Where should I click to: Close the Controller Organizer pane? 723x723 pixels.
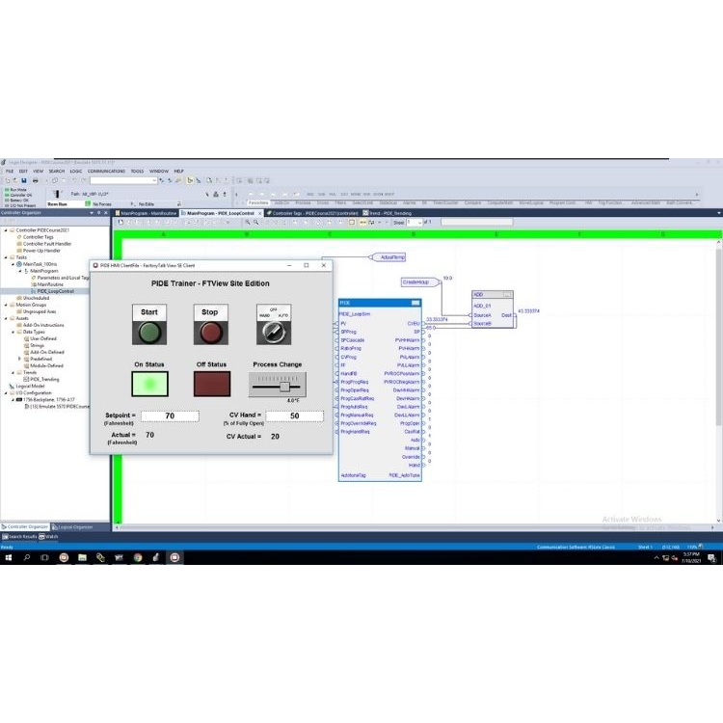(106, 213)
